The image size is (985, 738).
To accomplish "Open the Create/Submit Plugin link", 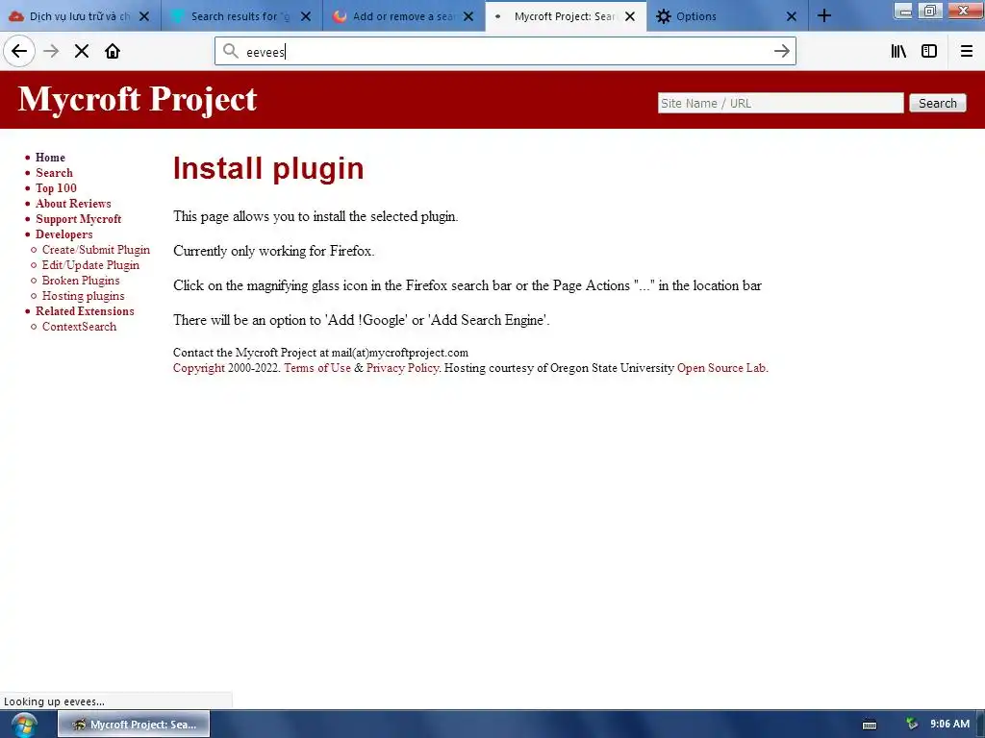I will point(96,250).
